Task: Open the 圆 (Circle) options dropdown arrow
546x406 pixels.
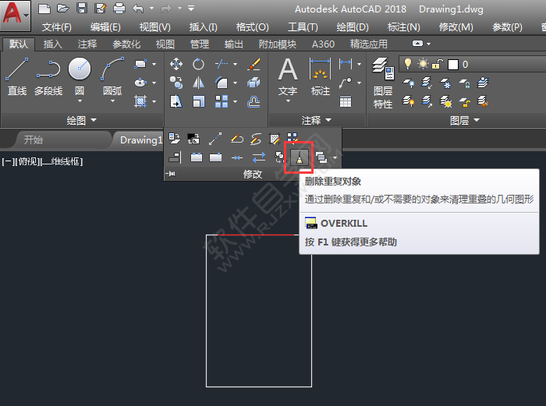Action: pos(80,101)
